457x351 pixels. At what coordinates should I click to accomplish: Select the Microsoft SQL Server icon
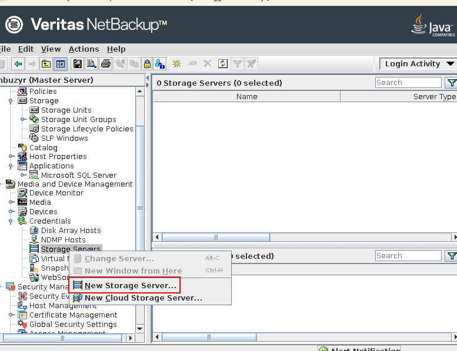click(34, 175)
